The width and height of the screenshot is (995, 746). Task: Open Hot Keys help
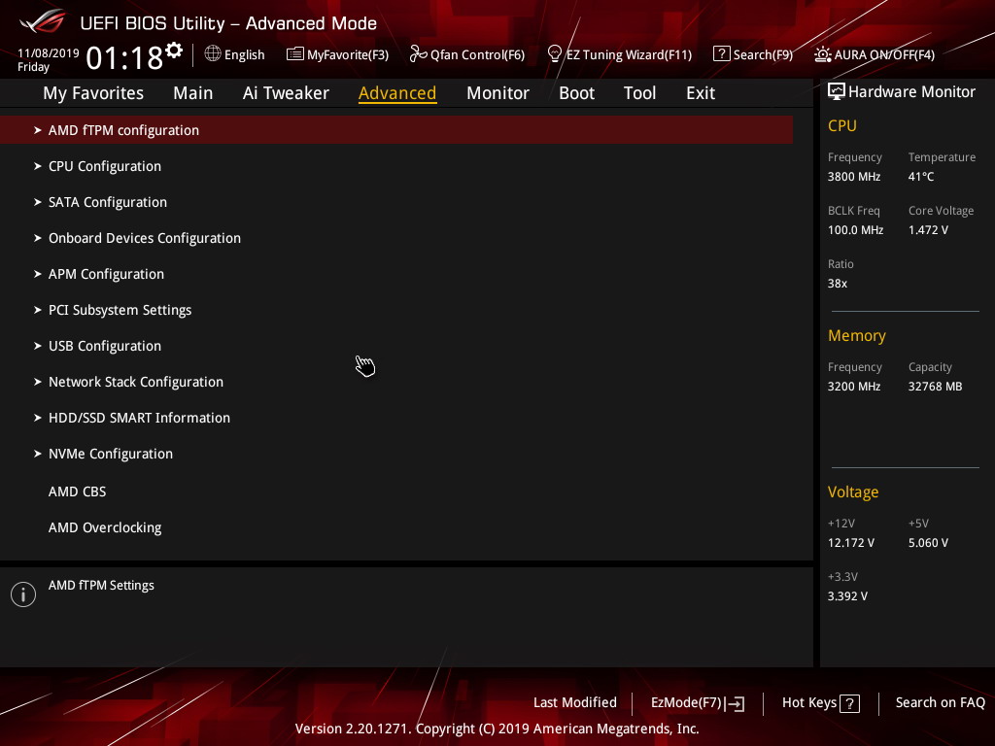[x=809, y=703]
